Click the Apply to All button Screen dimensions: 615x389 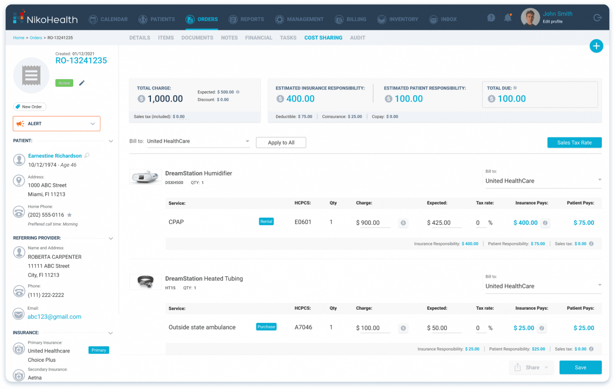tap(281, 142)
